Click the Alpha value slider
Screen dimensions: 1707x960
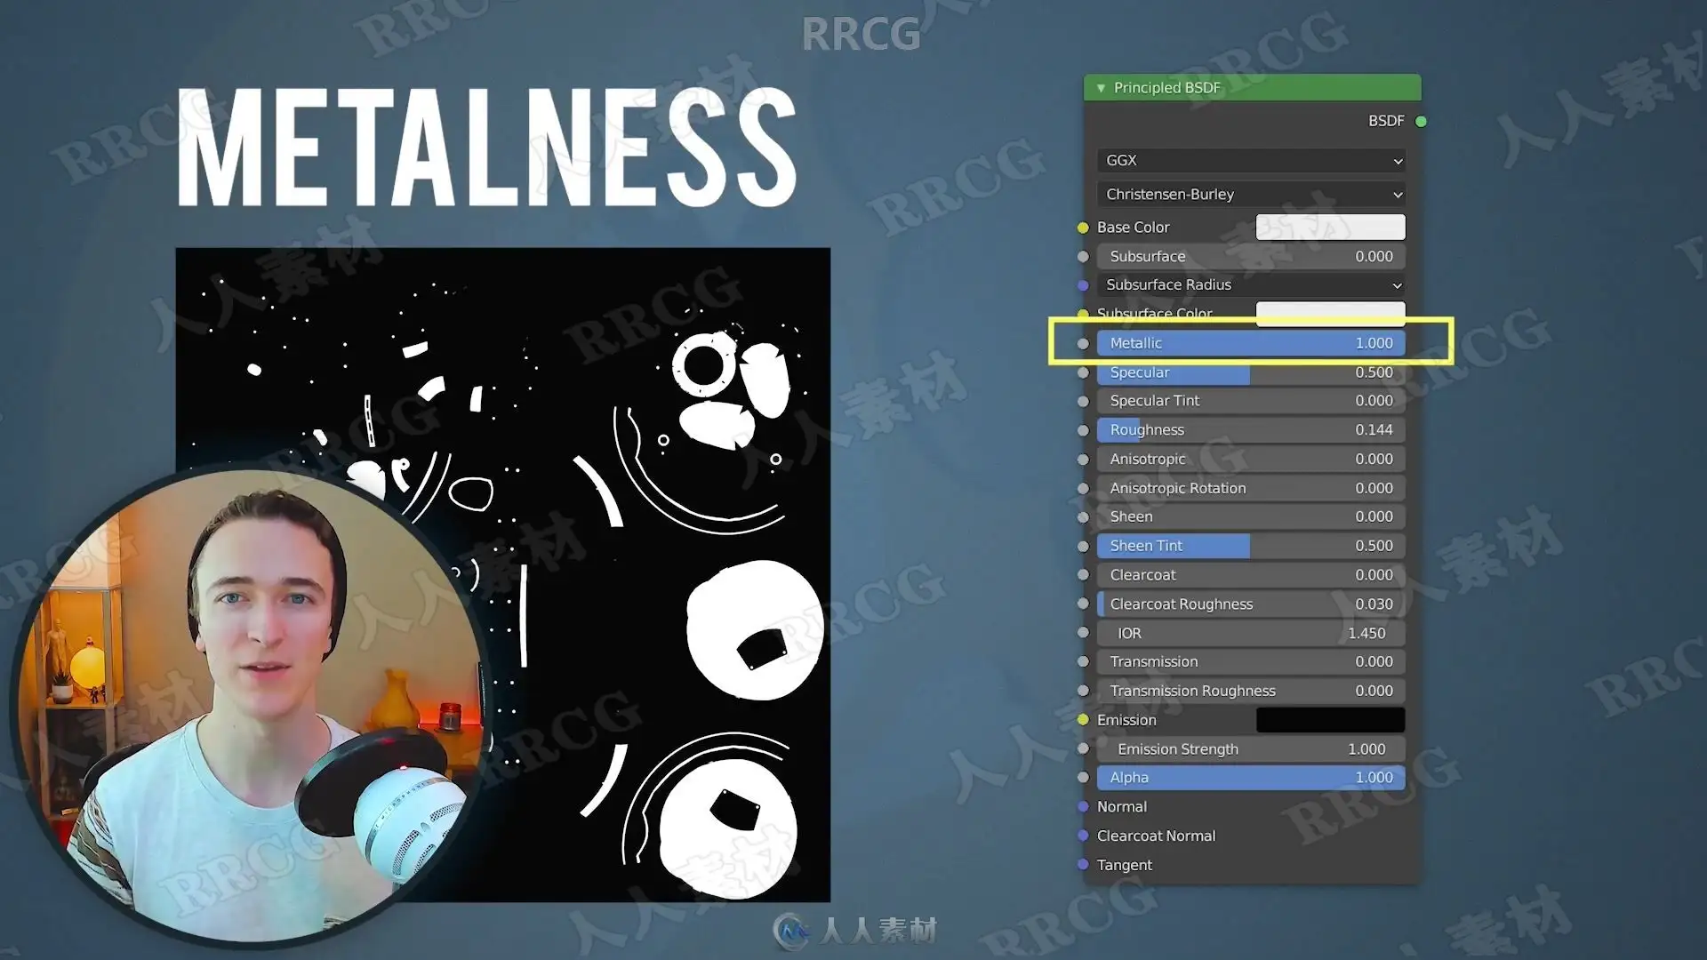click(x=1251, y=778)
